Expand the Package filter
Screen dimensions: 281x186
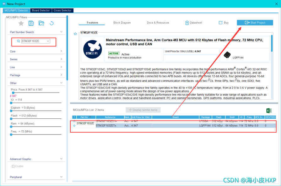[61, 75]
